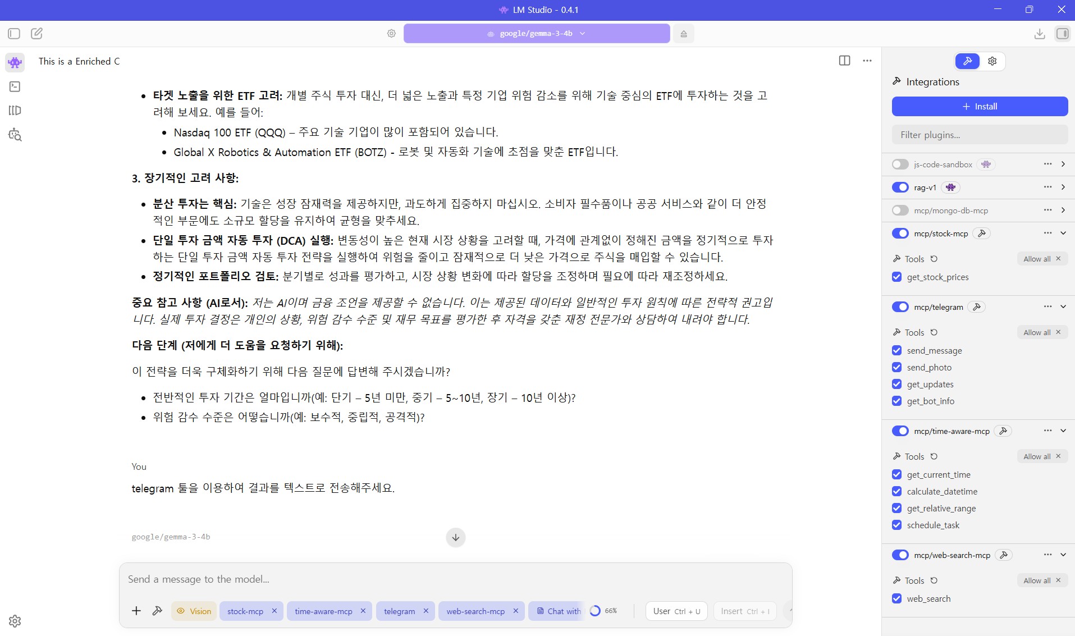1075x636 pixels.
Task: Click the 66% context usage indicator
Action: [x=603, y=611]
